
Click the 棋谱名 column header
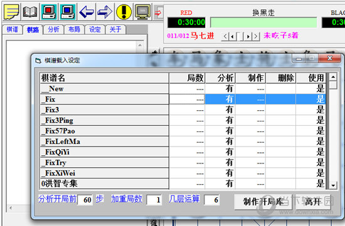click(x=105, y=78)
